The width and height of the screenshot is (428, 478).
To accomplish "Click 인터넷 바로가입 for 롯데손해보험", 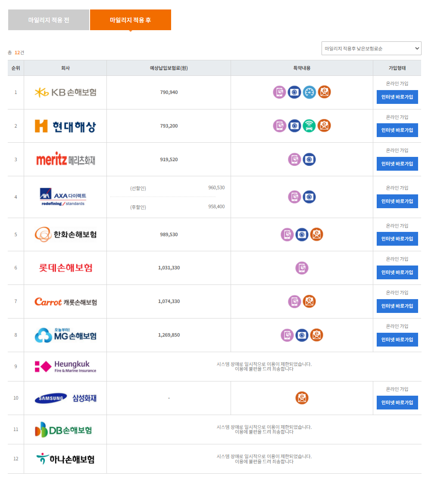I will coord(397,272).
